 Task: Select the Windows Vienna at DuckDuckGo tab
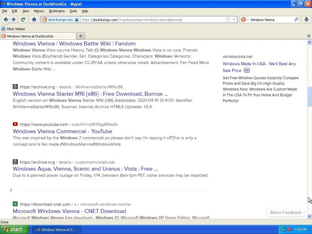(x=38, y=36)
